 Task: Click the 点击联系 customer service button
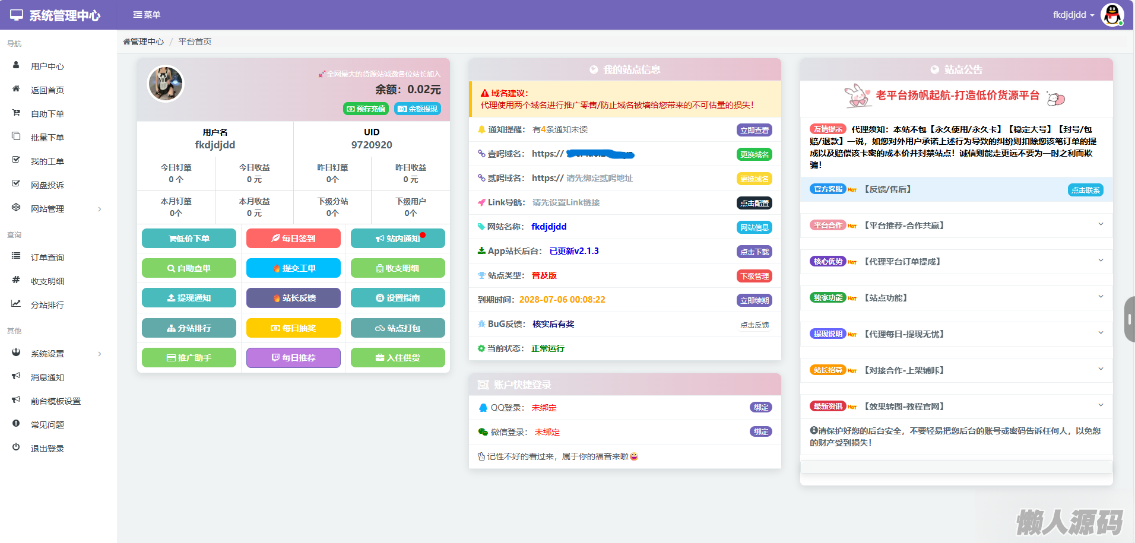click(1085, 190)
